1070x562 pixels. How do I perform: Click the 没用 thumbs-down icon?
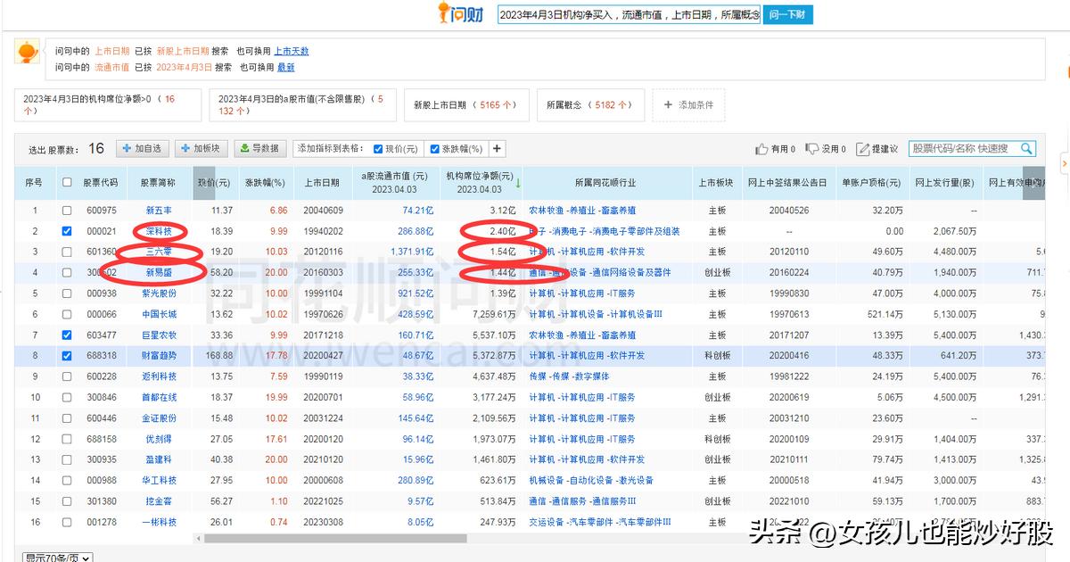[x=811, y=148]
